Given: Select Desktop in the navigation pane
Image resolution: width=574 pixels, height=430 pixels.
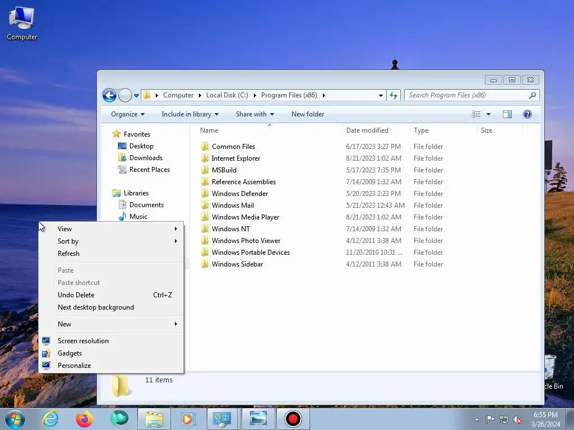Looking at the screenshot, I should pyautogui.click(x=141, y=146).
